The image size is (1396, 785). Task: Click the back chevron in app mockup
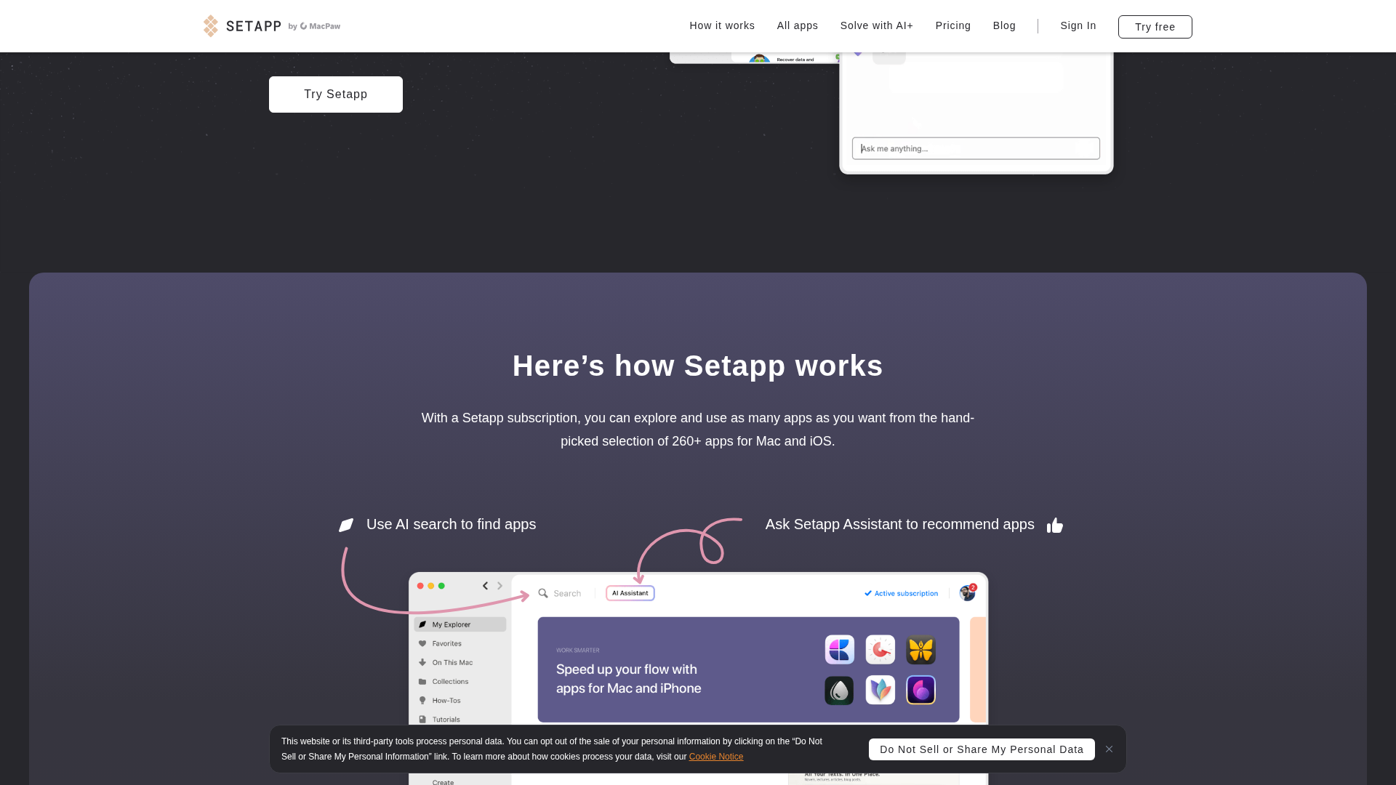[485, 586]
